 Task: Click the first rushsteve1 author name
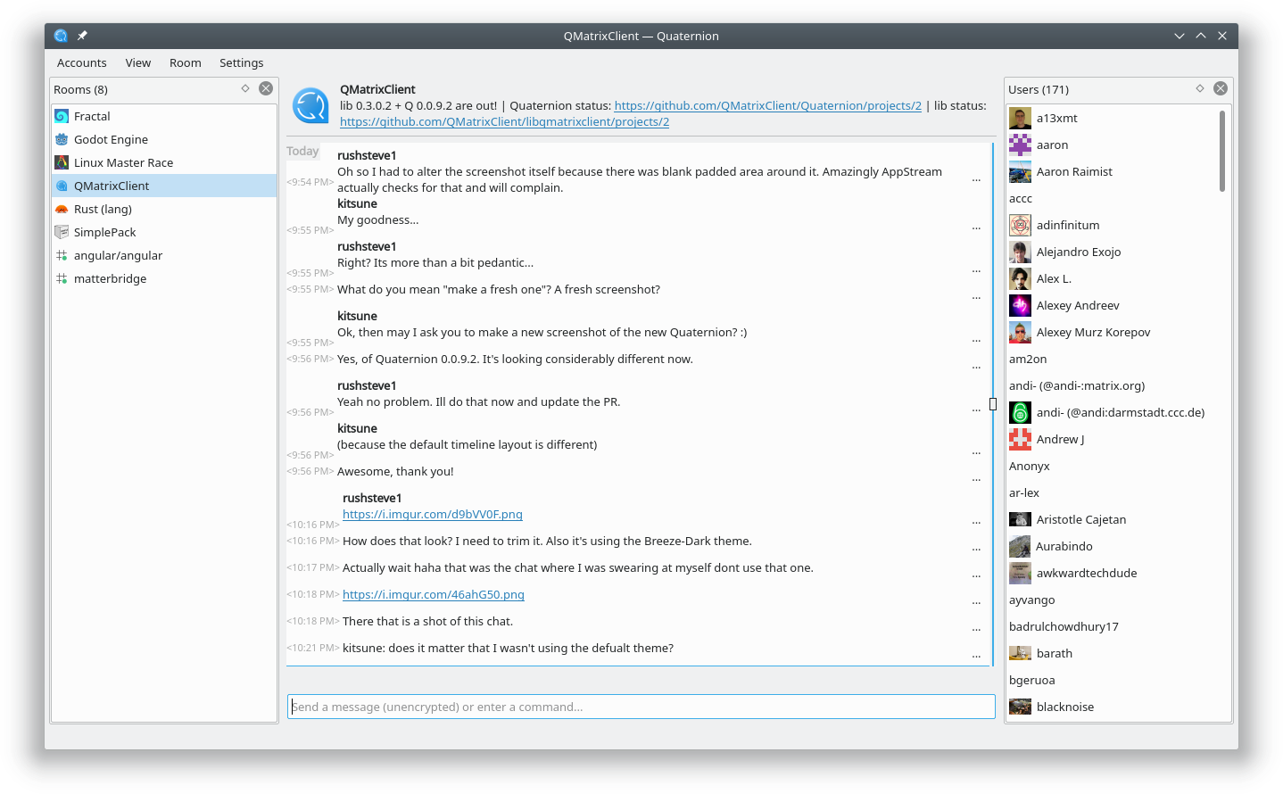367,155
